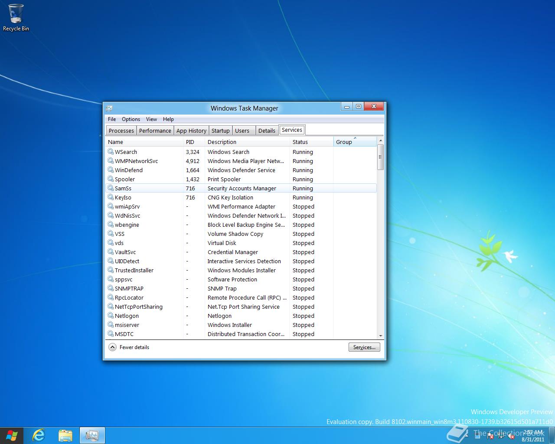Collapse view with Fewer details chevron
Viewport: 555px width, 444px height.
[x=112, y=347]
